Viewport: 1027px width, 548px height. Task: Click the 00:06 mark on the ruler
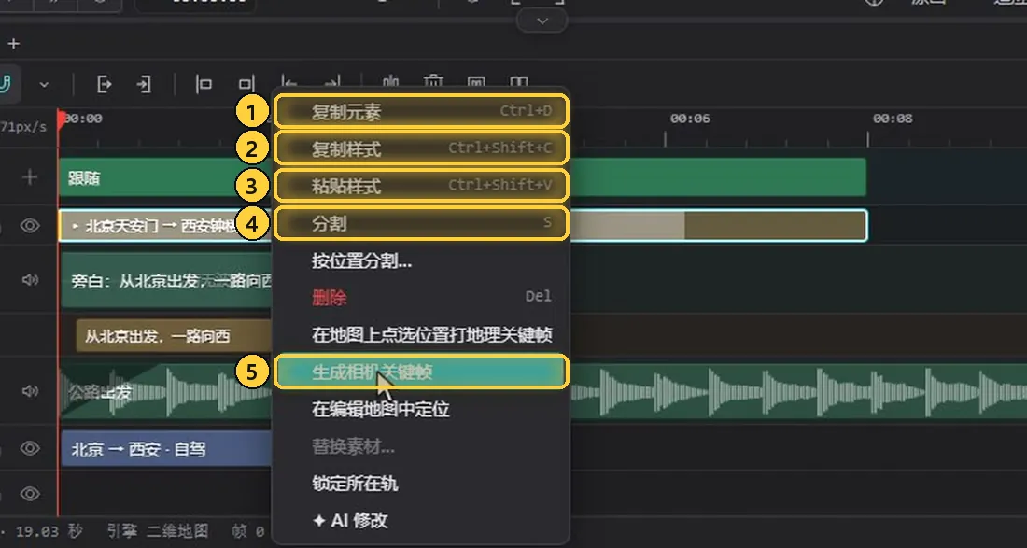690,119
